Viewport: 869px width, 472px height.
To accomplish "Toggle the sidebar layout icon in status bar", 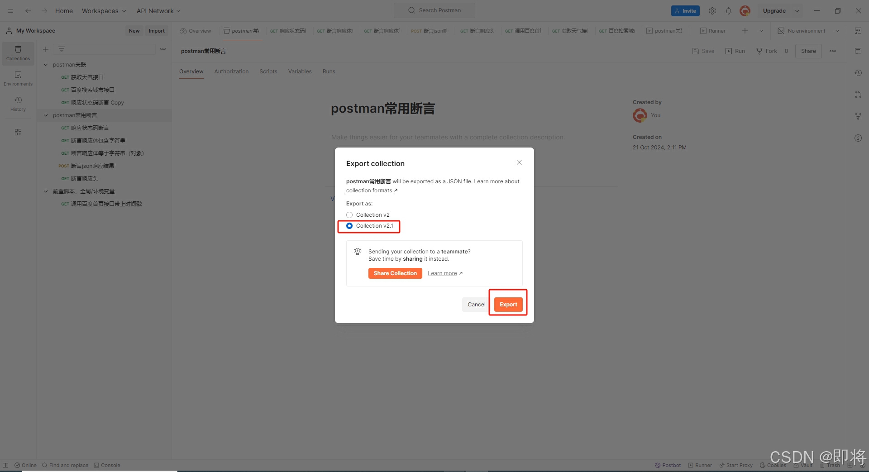I will pos(5,465).
